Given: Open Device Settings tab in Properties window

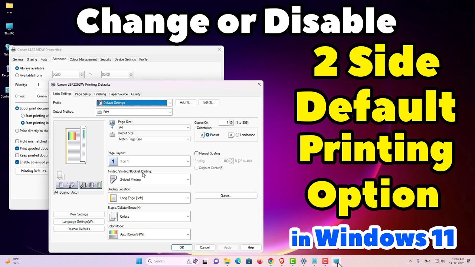Looking at the screenshot, I should point(125,59).
